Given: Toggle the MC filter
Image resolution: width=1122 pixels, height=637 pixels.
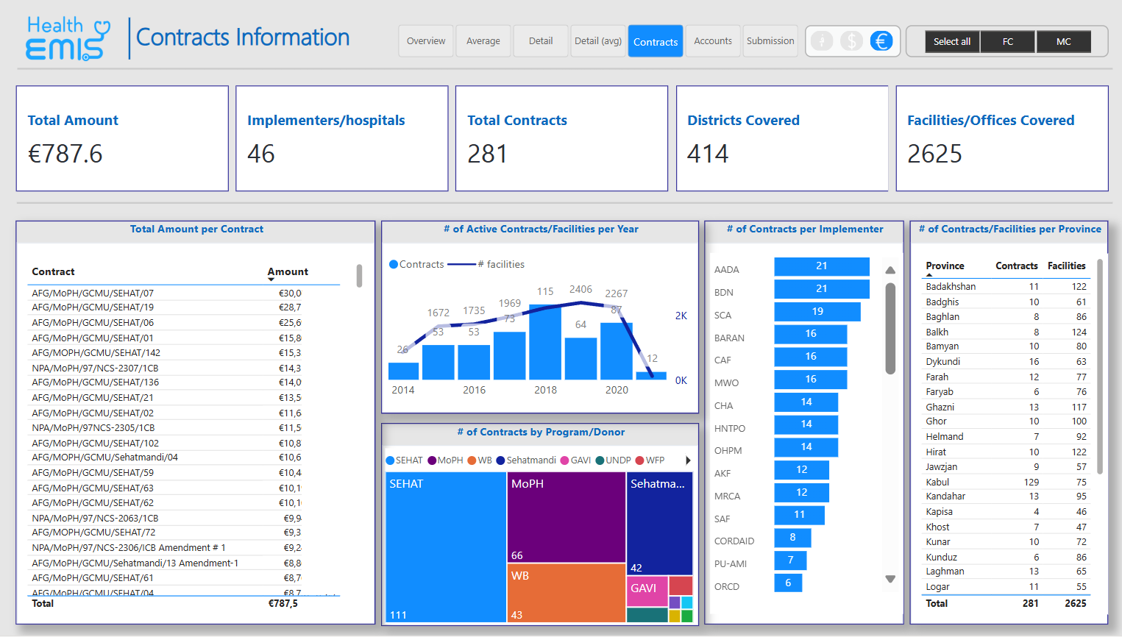Looking at the screenshot, I should pyautogui.click(x=1063, y=42).
